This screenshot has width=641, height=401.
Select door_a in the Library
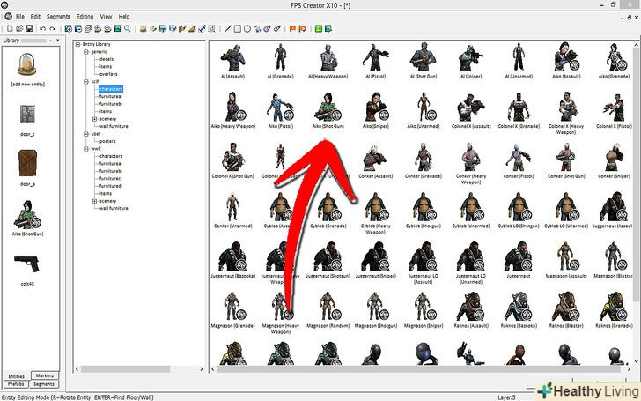(x=27, y=167)
